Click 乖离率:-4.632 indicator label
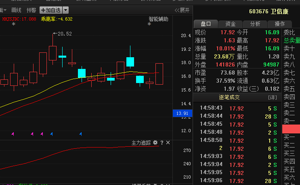The height and width of the screenshot is (185, 300). [x=57, y=19]
